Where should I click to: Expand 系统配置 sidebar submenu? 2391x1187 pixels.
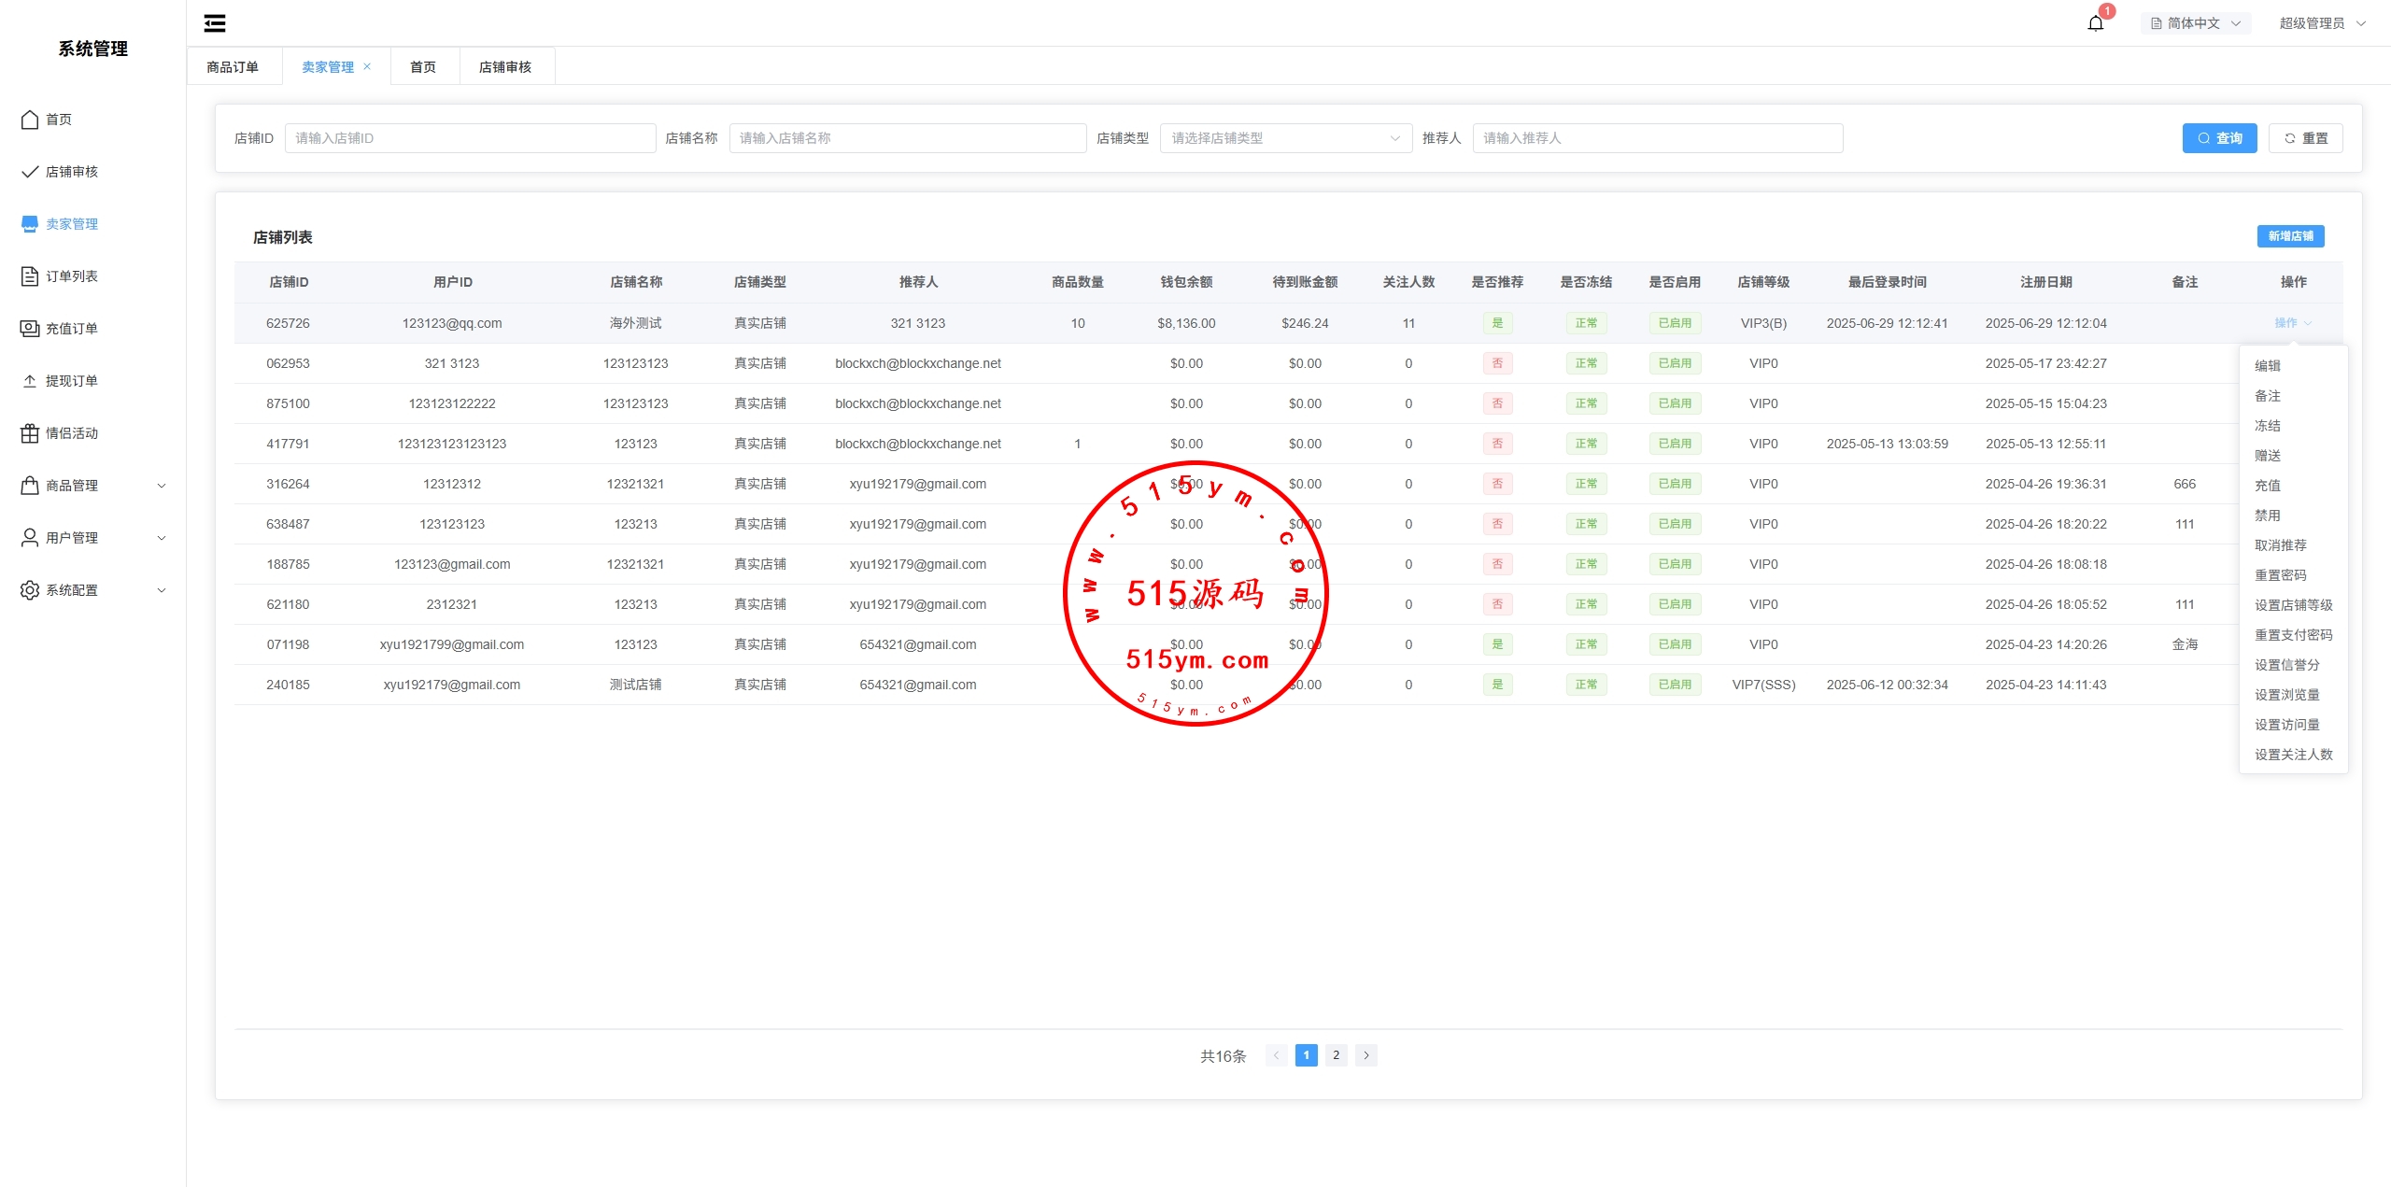pyautogui.click(x=162, y=590)
